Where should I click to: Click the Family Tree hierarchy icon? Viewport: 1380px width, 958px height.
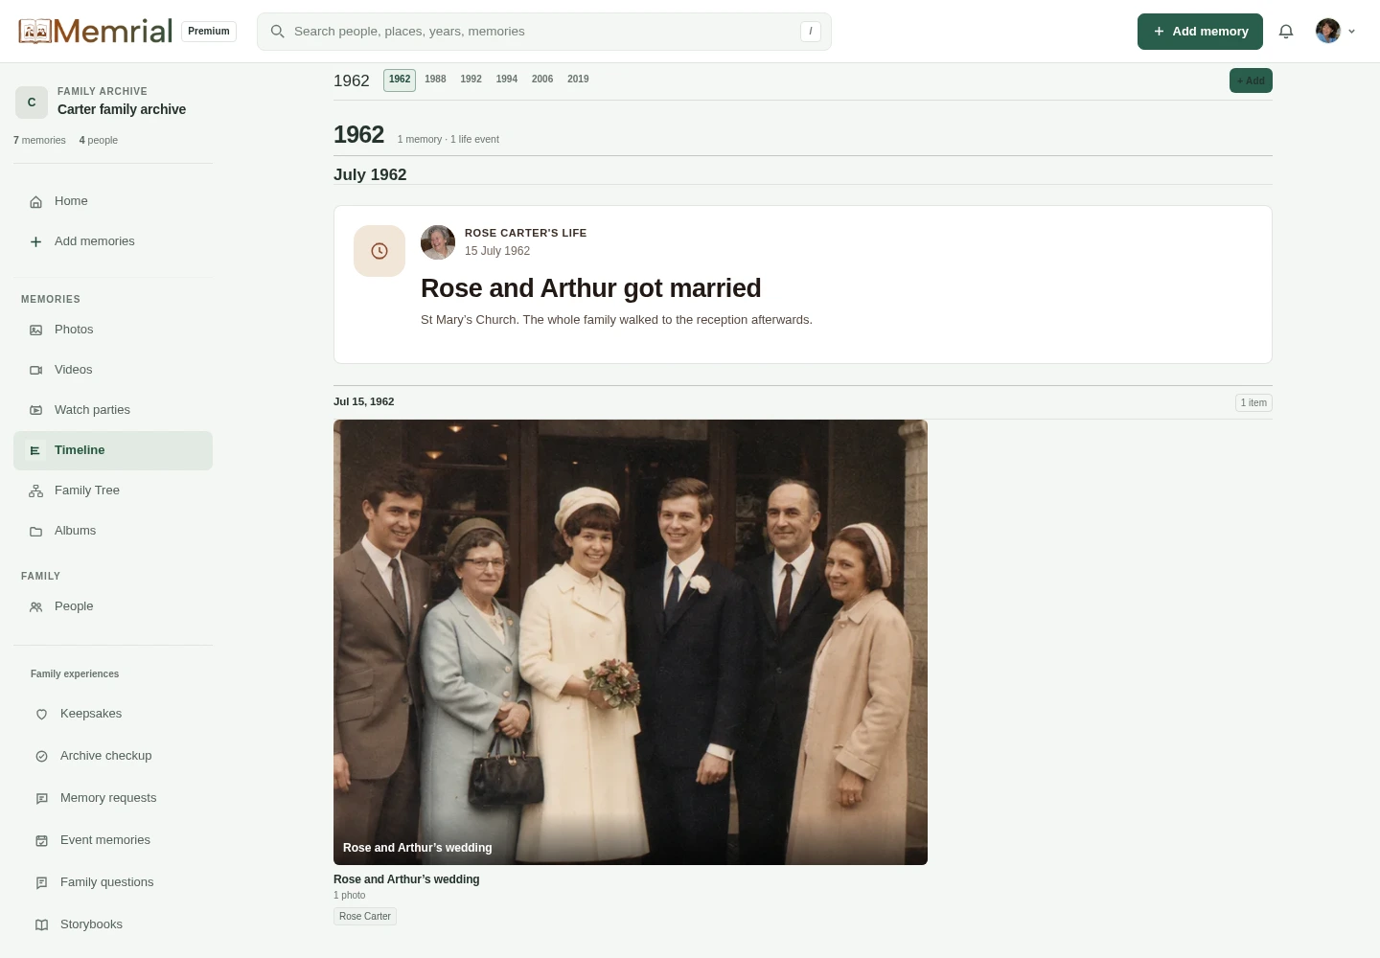tap(35, 490)
